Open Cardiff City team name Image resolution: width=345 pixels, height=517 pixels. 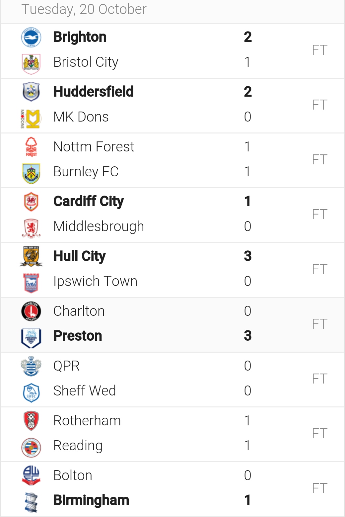(89, 201)
